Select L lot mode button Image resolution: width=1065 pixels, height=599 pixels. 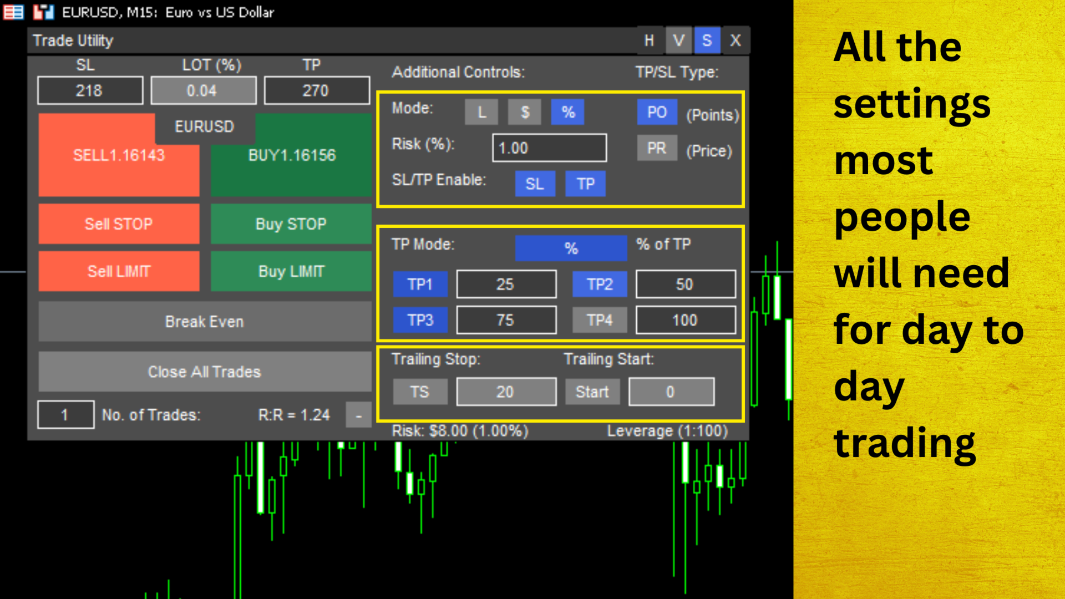[x=481, y=113]
